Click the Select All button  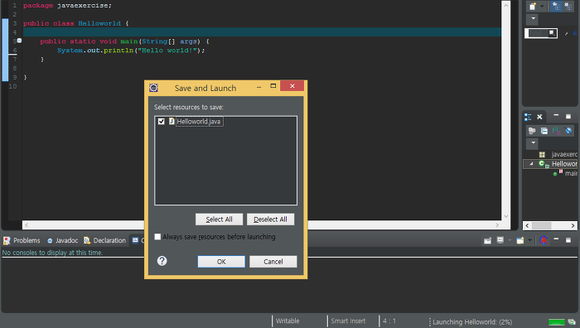219,219
